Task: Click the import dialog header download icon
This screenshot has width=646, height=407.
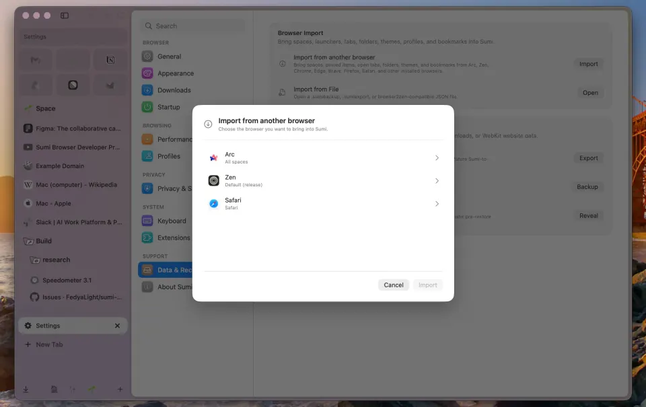Action: 208,124
